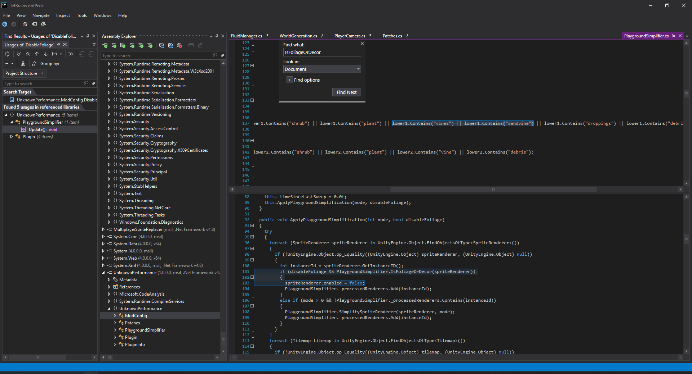Click Save Assembly List icon
This screenshot has width=692, height=374.
coord(170,45)
